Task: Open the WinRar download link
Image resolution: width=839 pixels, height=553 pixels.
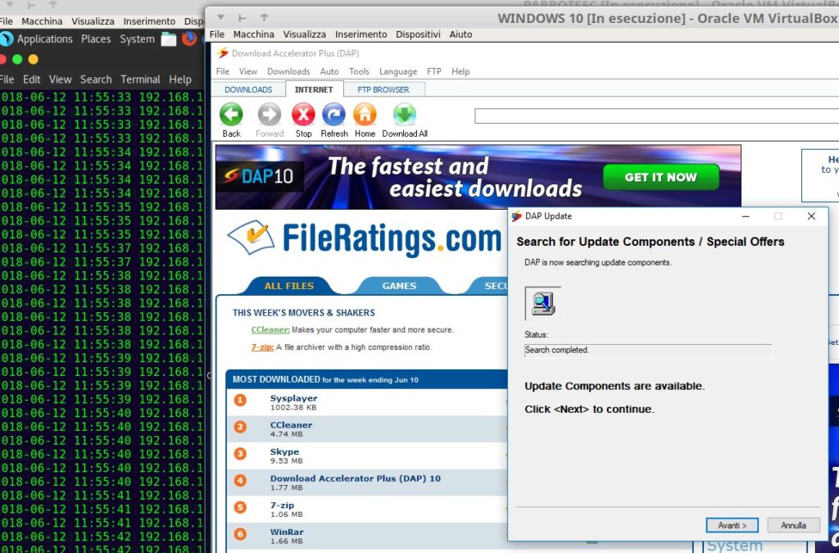Action: [x=287, y=532]
